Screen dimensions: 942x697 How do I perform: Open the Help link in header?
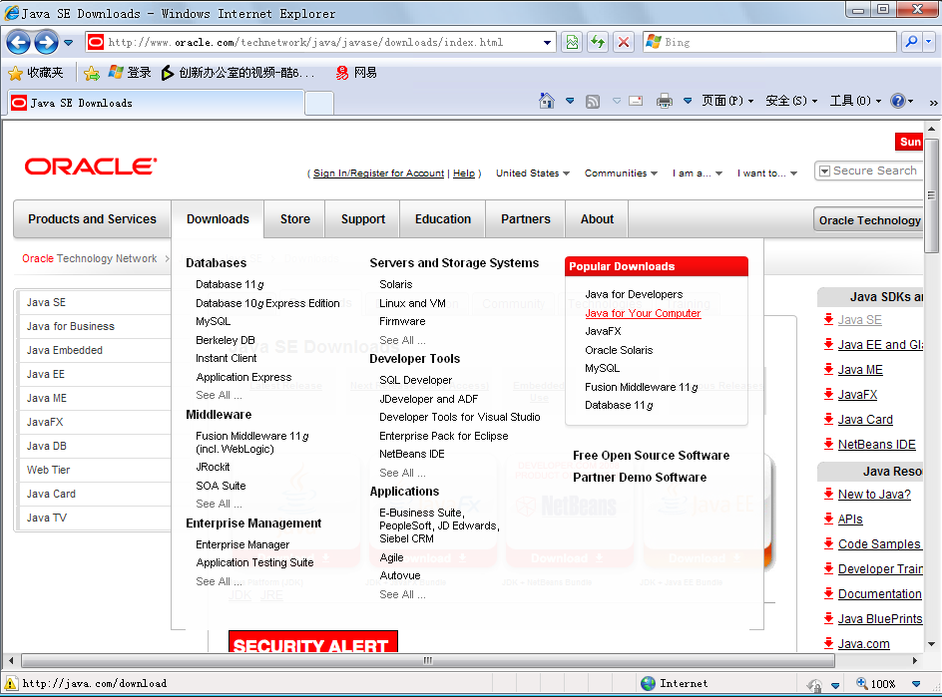coord(464,173)
